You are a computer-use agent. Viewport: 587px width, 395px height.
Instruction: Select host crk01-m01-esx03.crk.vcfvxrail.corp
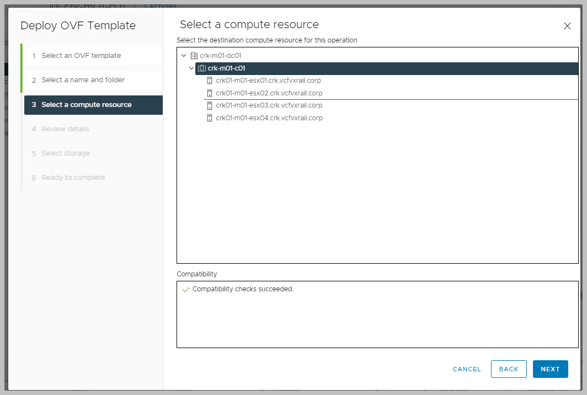pos(269,105)
